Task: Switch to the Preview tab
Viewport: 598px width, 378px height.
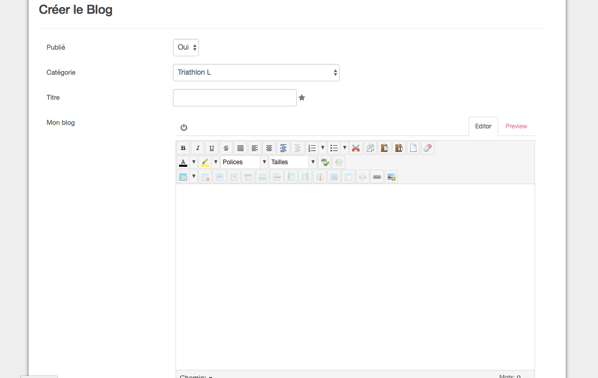Action: (x=516, y=126)
